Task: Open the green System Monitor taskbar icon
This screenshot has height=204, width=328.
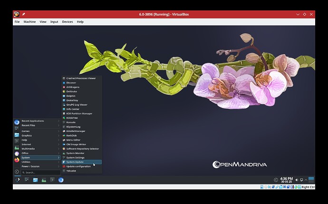Action: [x=44, y=180]
